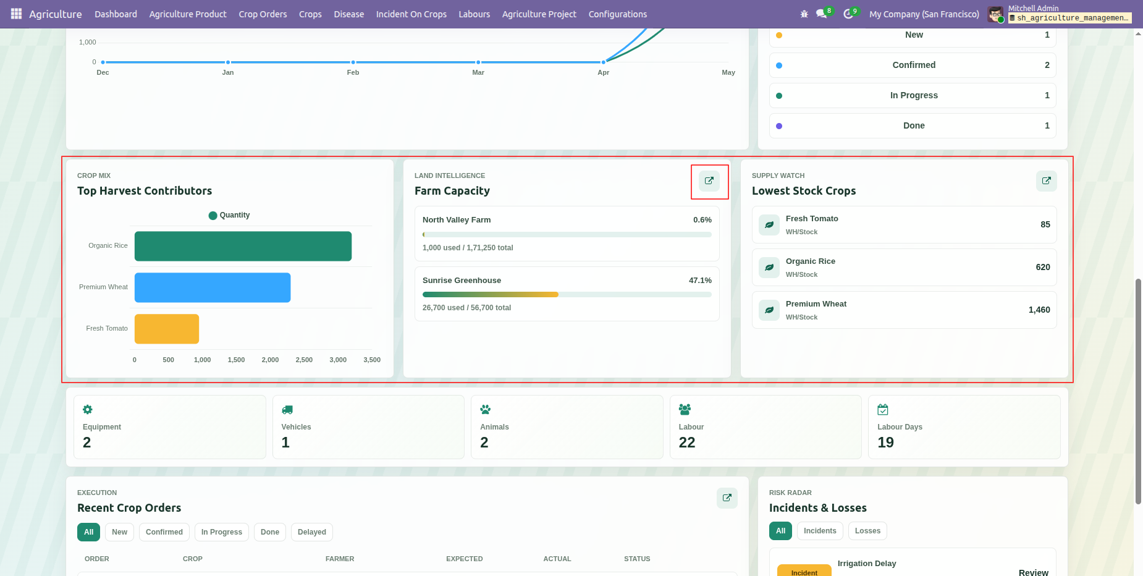Filter crop orders by Confirmed
The image size is (1143, 576).
[x=164, y=532]
